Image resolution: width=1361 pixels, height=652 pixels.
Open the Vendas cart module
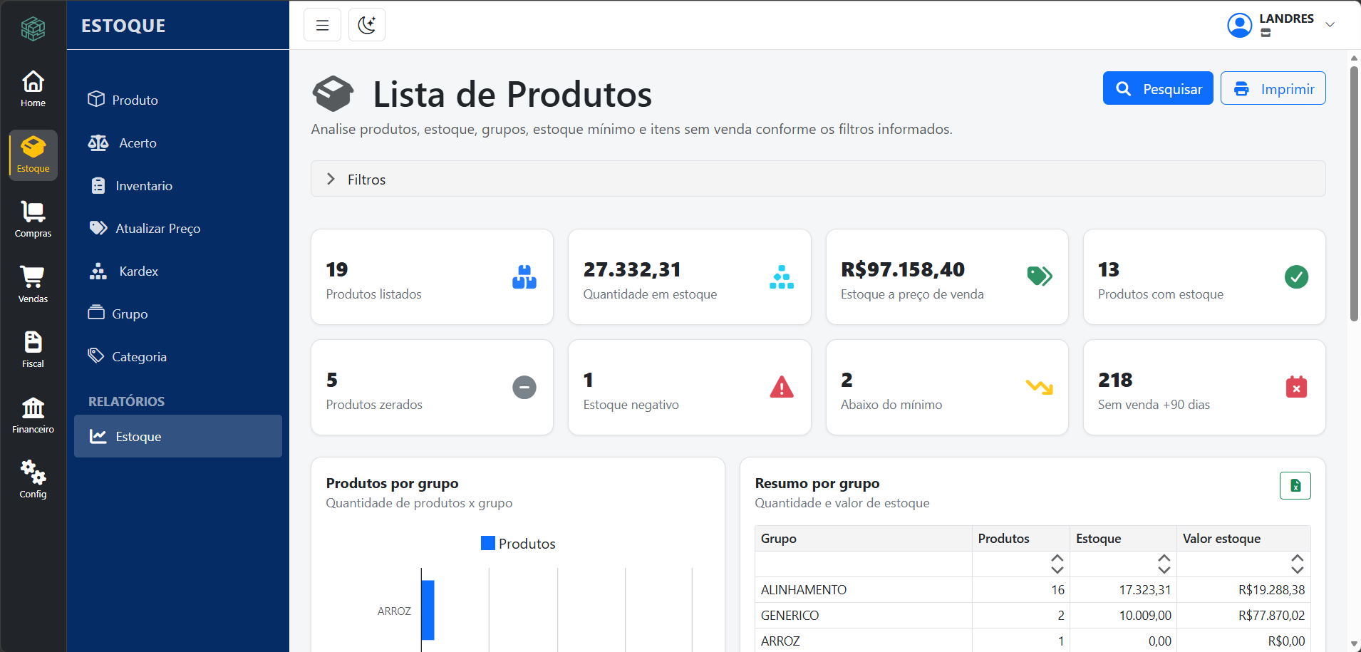33,285
